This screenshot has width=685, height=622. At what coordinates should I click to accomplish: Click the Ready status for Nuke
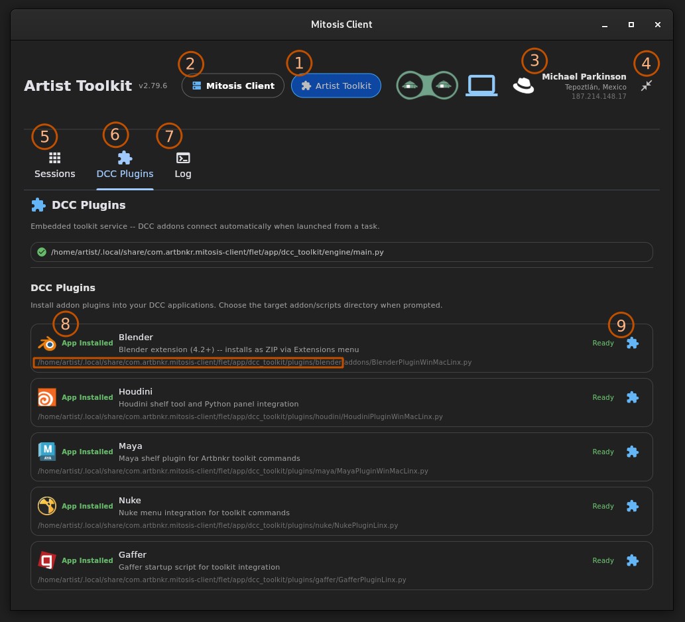pyautogui.click(x=603, y=506)
